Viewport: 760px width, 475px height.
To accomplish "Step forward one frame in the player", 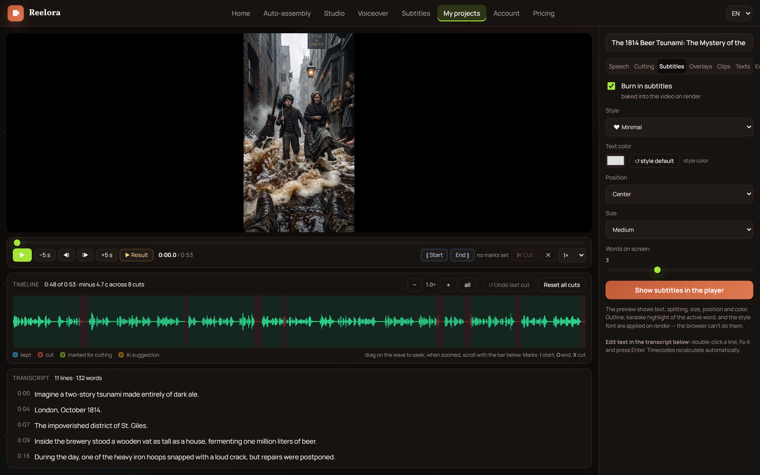I will 85,255.
